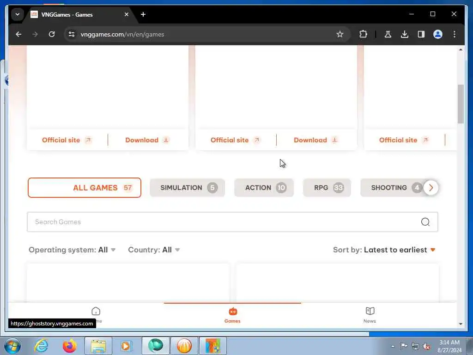
Task: Open the taskbar clock showing 3:14 AM
Action: tap(449, 346)
